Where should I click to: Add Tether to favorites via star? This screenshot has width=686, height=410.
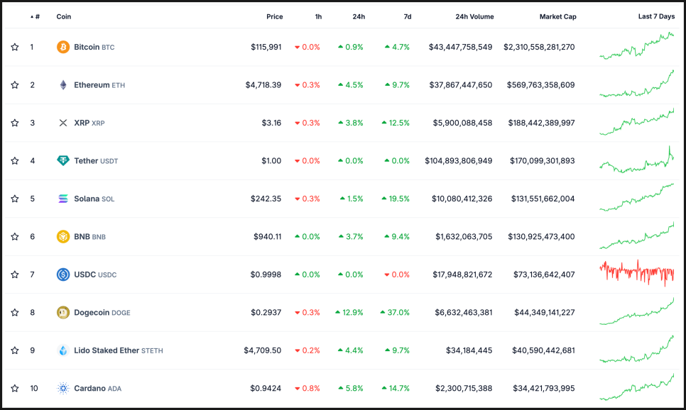tap(15, 160)
